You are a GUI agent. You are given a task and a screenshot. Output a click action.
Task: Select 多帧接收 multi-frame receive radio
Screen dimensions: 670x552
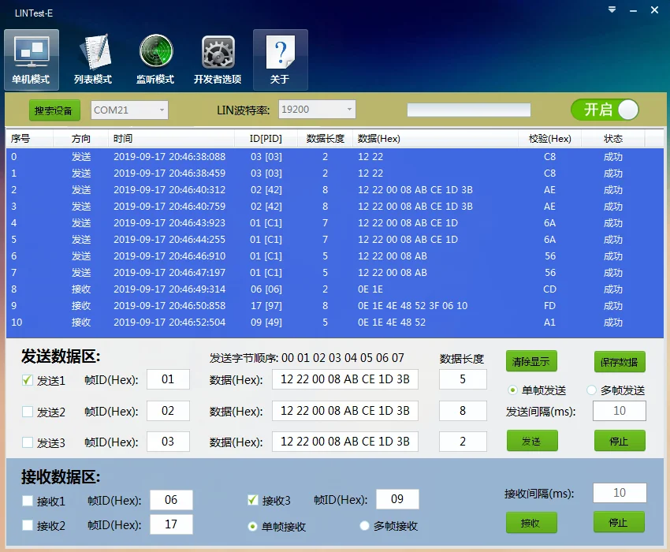[364, 525]
